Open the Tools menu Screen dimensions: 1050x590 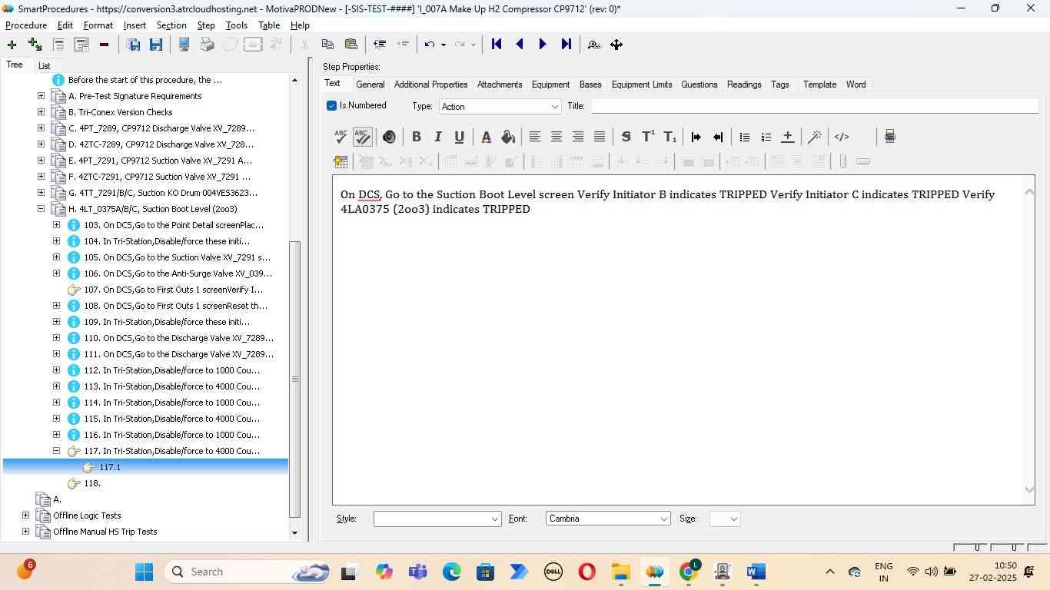[237, 25]
